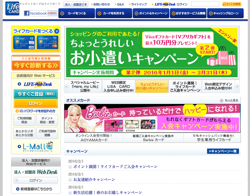
Task: Open the ポイント&キャンペーン navigation menu
Action: (151, 13)
